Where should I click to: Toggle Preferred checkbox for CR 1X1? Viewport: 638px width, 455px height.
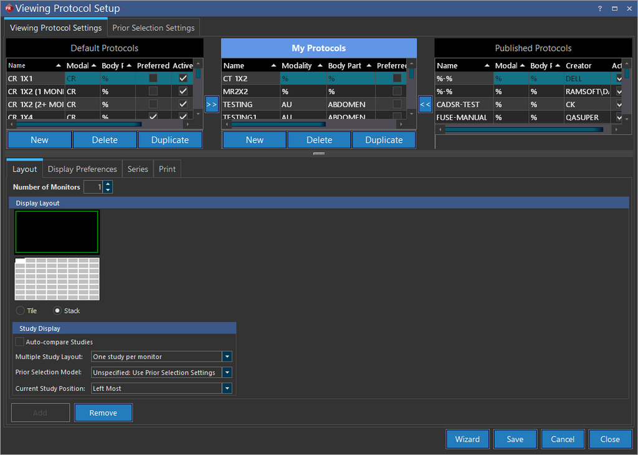pyautogui.click(x=153, y=79)
